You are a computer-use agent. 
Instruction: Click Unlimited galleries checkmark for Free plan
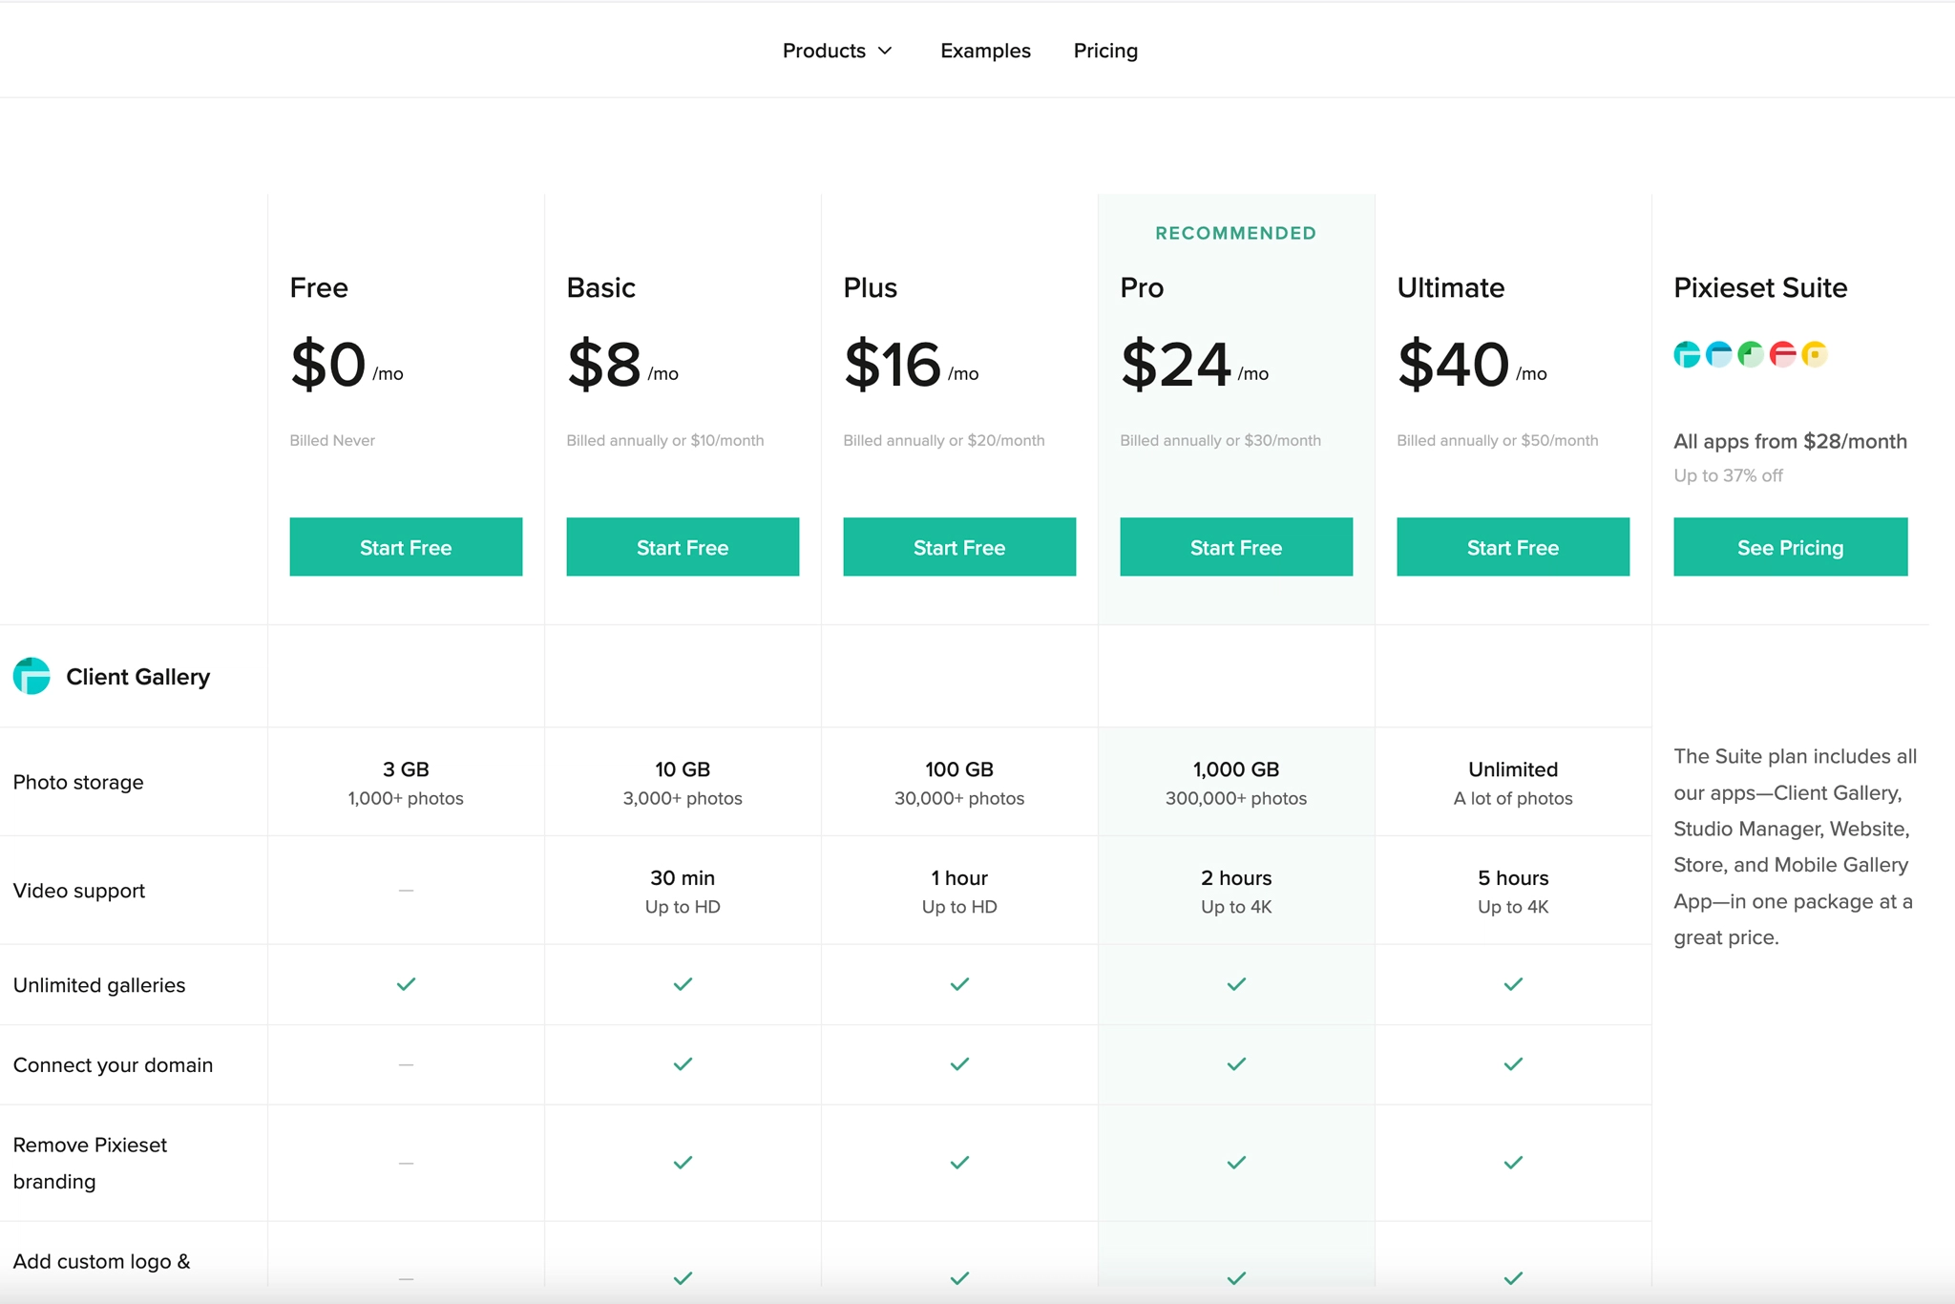(x=406, y=984)
